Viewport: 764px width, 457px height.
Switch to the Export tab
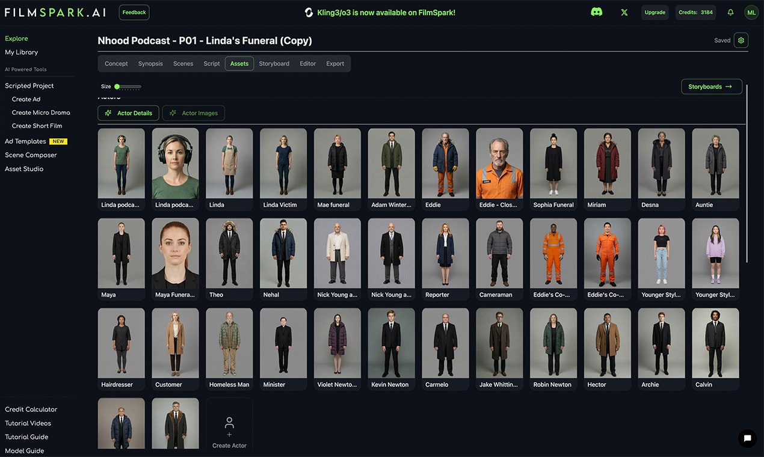pyautogui.click(x=335, y=63)
